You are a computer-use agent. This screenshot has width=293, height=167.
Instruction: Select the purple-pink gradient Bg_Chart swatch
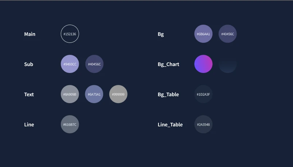203,64
